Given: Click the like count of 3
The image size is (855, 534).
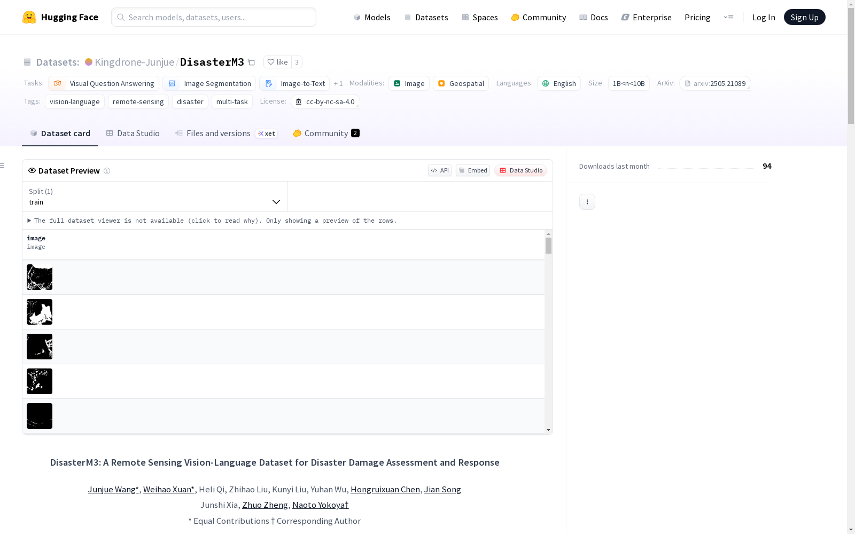Looking at the screenshot, I should coord(297,62).
